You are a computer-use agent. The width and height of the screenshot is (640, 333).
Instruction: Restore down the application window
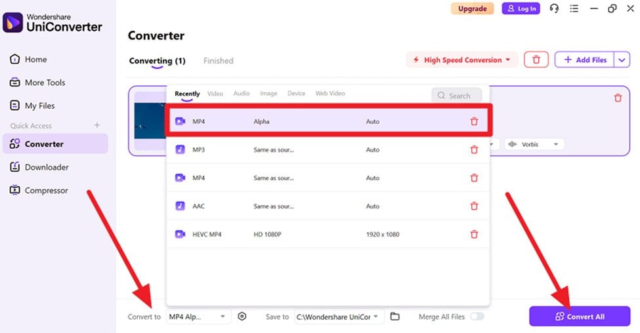pyautogui.click(x=612, y=9)
